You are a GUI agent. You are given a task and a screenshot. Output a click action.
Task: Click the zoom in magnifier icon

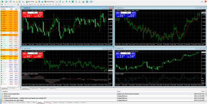pos(67,2)
